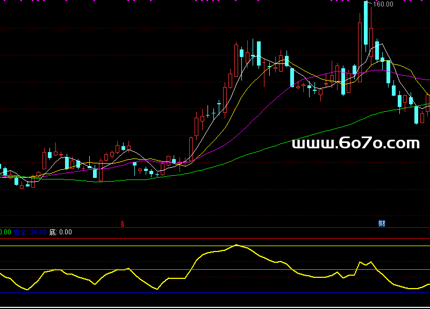Click the blue 财 finance marker
This screenshot has width=430, height=309.
(382, 223)
